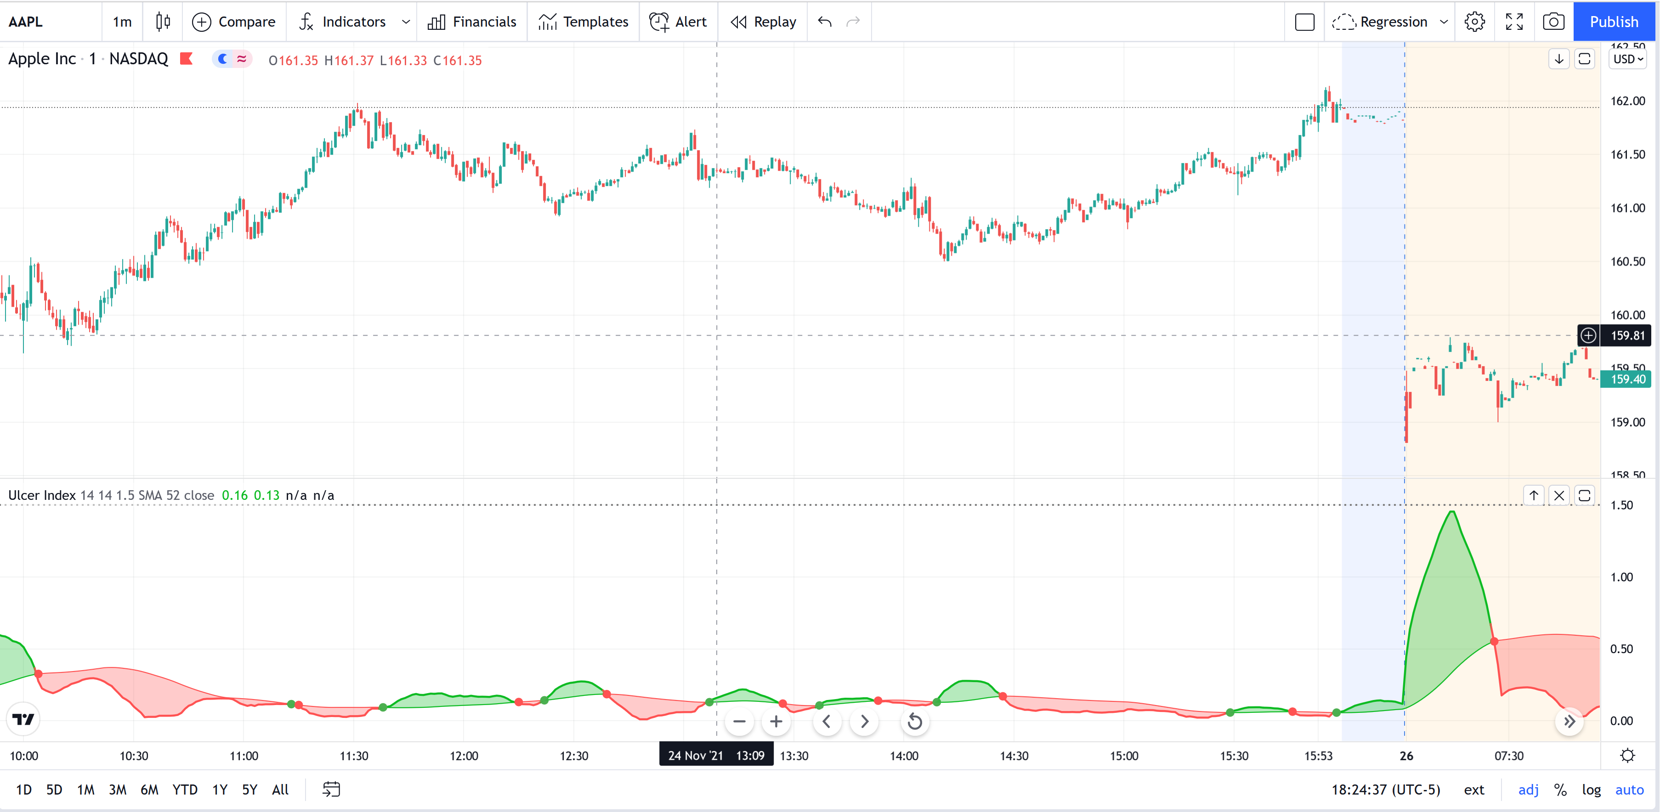Open indicator Templates menu

click(x=583, y=22)
